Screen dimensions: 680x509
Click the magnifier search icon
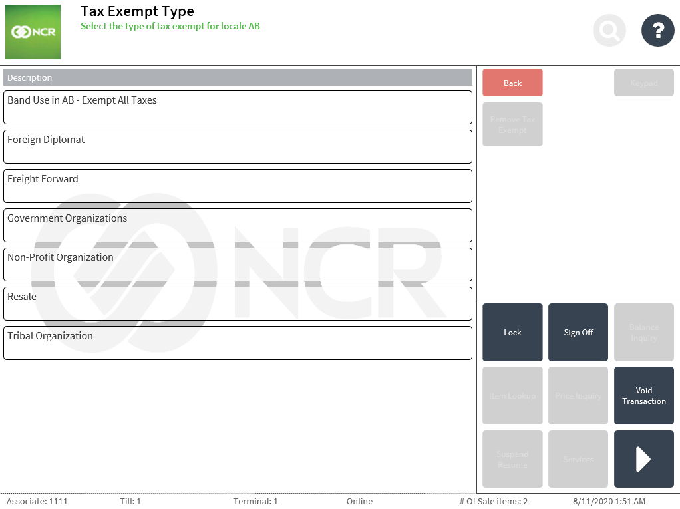pos(609,31)
